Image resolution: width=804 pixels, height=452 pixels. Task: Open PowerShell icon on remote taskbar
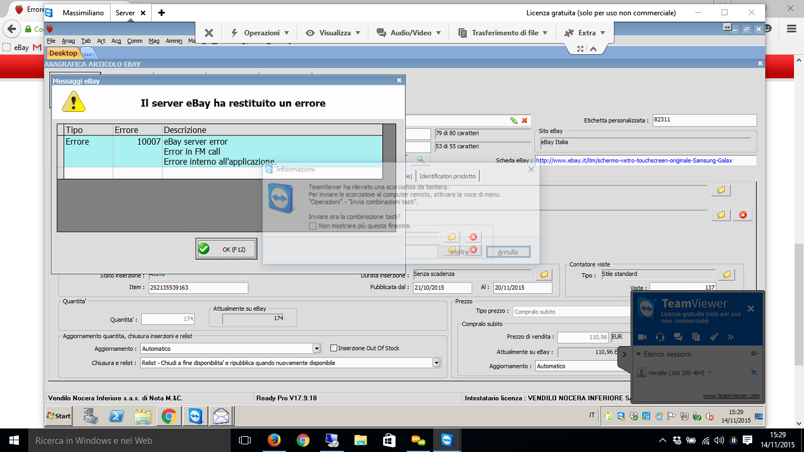(x=117, y=417)
